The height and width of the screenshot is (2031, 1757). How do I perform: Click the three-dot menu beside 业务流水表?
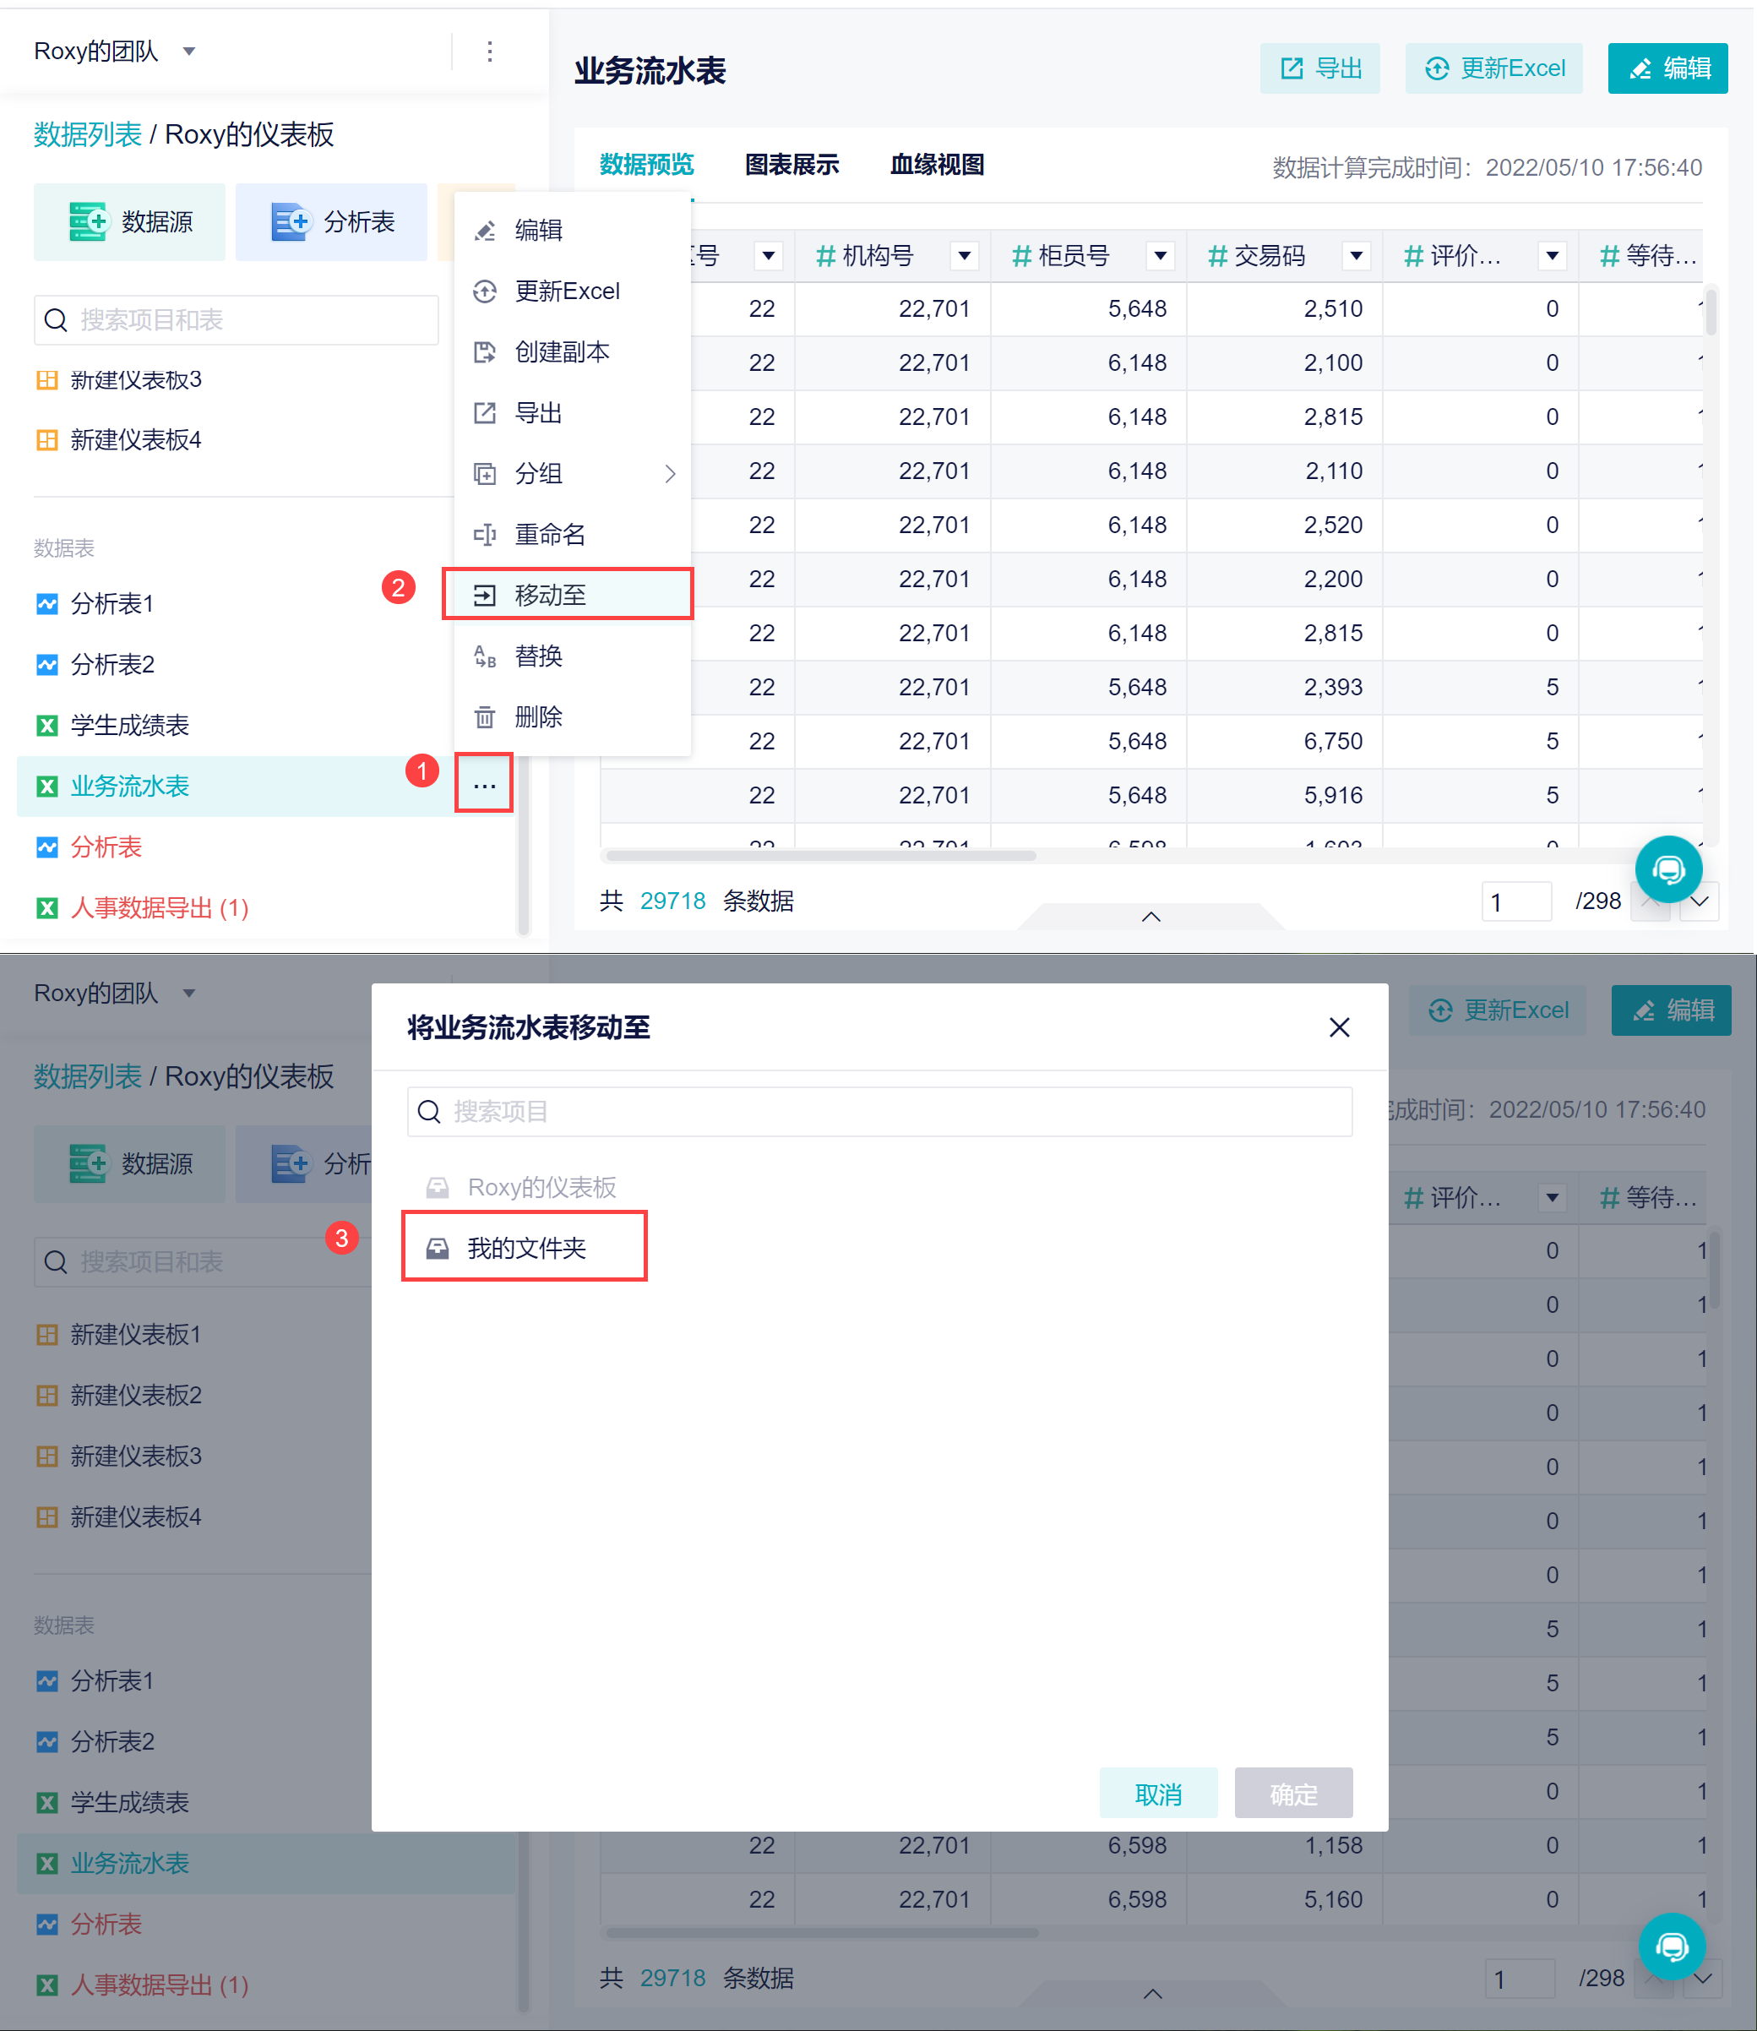[483, 785]
